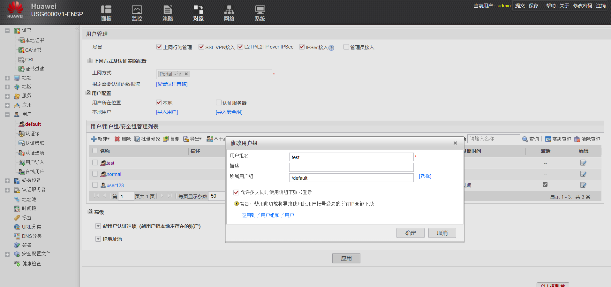Toggle IPSec接入 checkbox

tap(302, 47)
